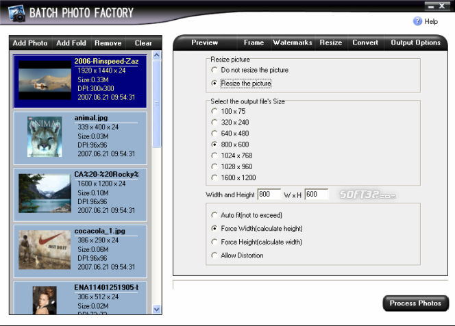Select Force Height (calculate width)
The image size is (455, 326).
pos(257,242)
